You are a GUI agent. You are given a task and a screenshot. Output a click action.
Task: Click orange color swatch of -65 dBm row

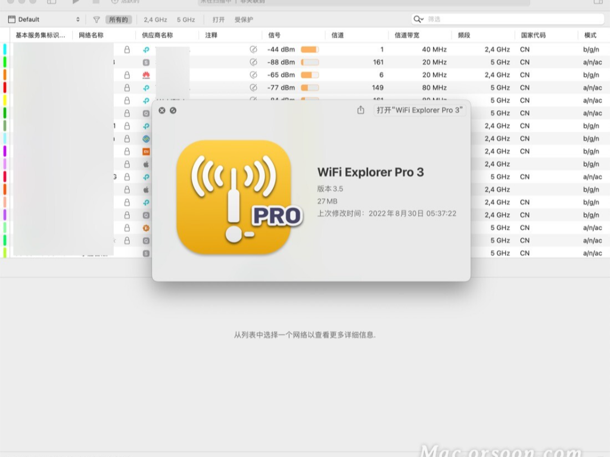5,74
